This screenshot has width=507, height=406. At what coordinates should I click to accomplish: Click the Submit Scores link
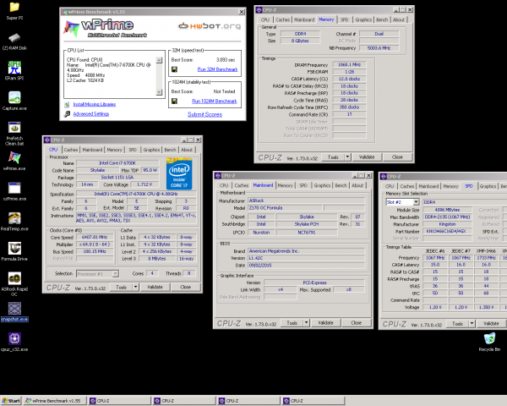204,114
